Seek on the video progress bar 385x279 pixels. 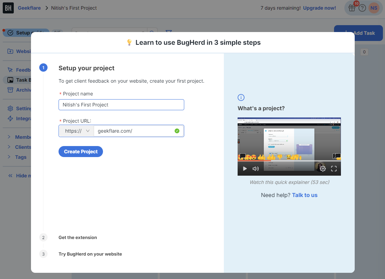coord(289,161)
